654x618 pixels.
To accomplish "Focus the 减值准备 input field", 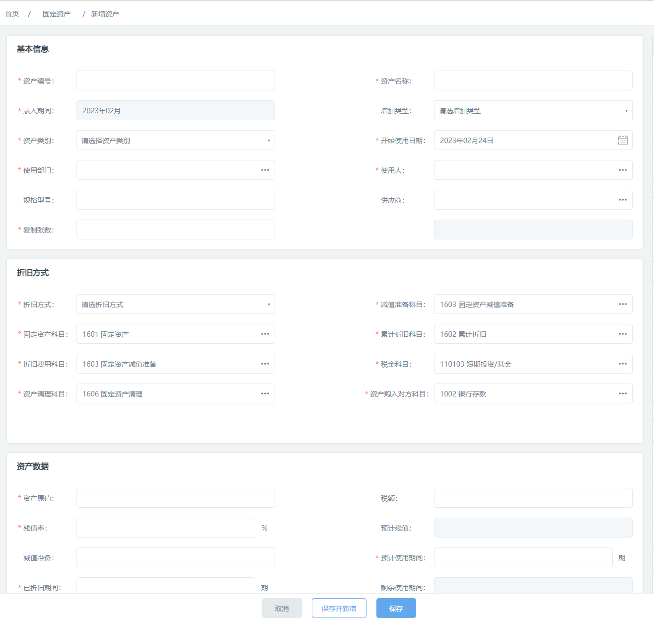I will [x=176, y=557].
